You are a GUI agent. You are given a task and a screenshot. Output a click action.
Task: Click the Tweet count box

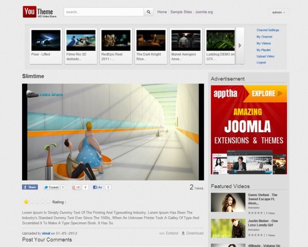click(x=63, y=187)
